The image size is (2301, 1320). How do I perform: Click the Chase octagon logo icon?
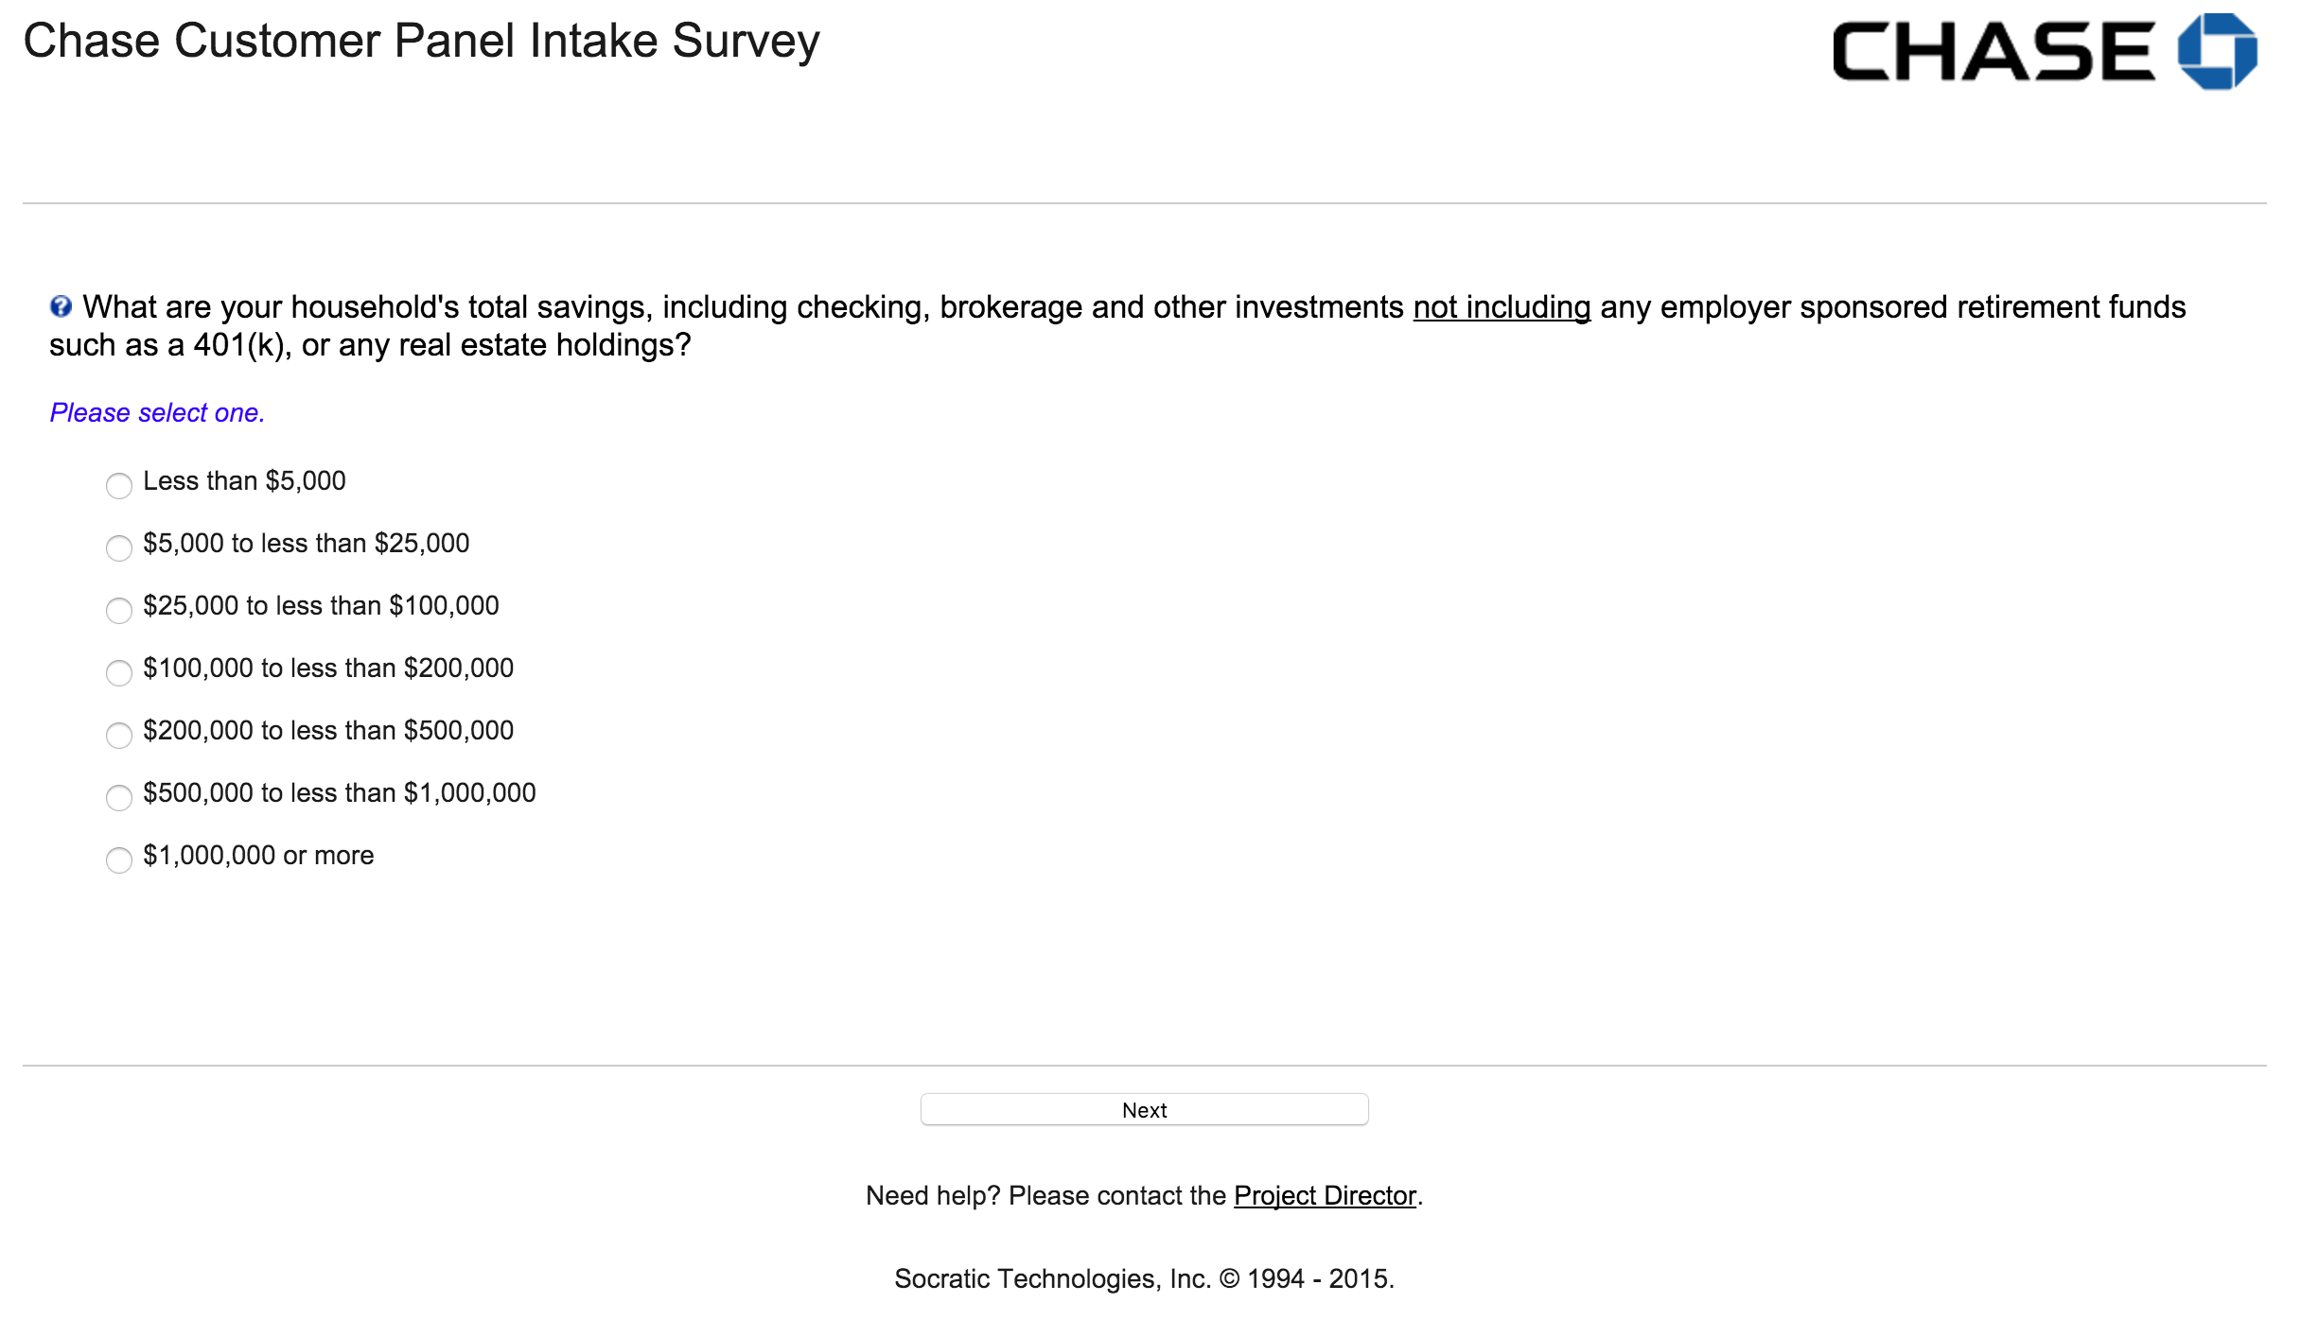pos(2216,51)
